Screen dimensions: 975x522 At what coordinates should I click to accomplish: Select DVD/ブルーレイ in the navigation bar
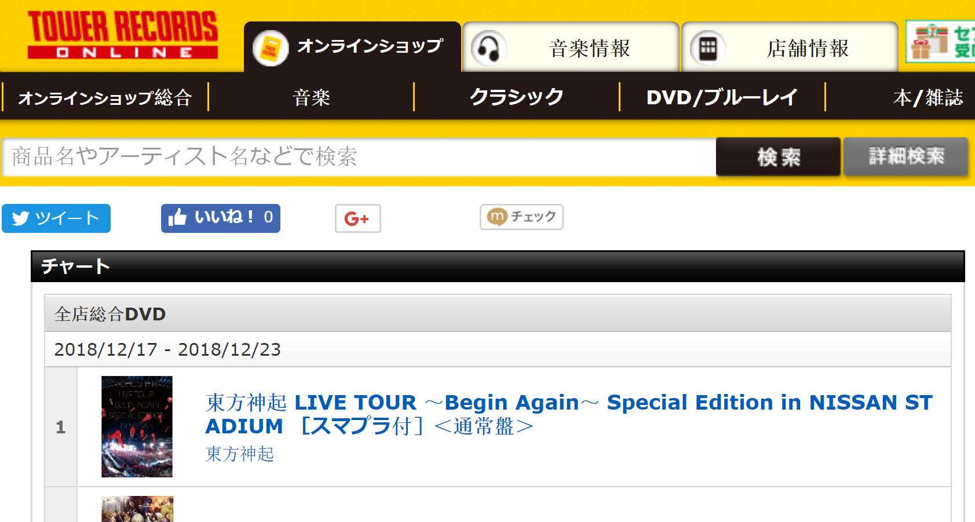pos(722,97)
